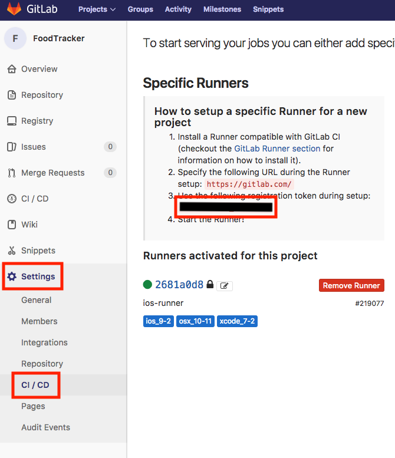
Task: Open the GitLab Runner section link
Action: 277,149
